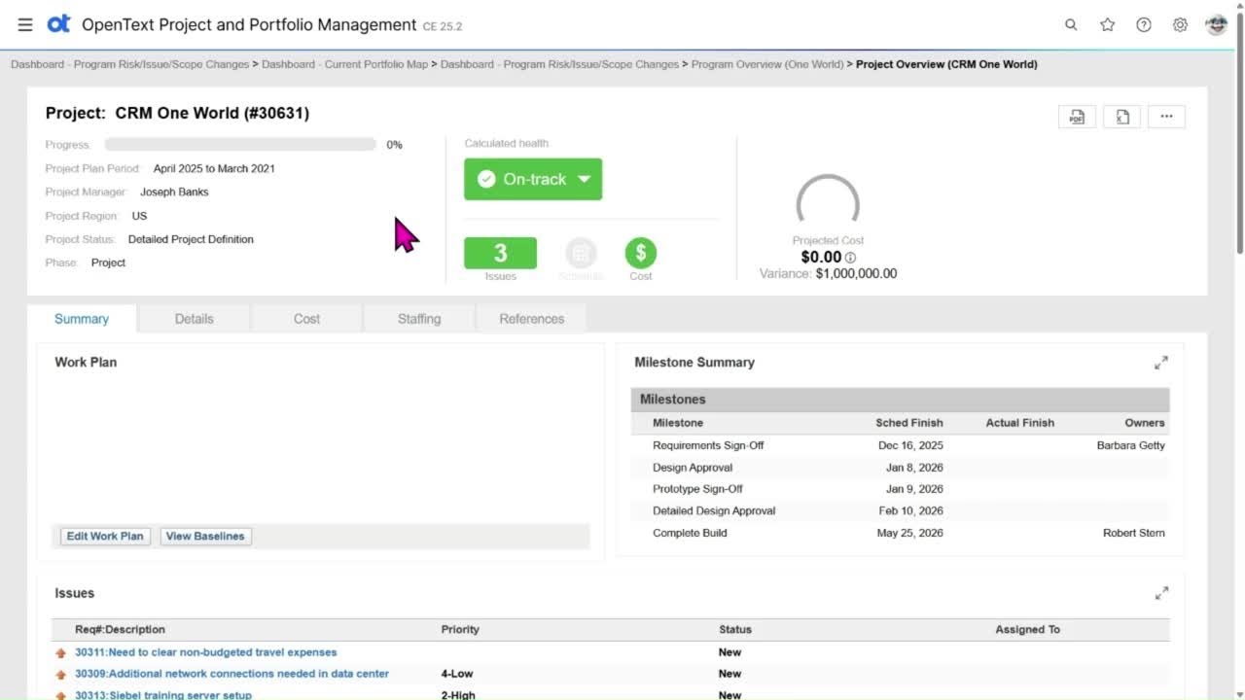
Task: Click the Req#:Description column header
Action: pos(120,630)
